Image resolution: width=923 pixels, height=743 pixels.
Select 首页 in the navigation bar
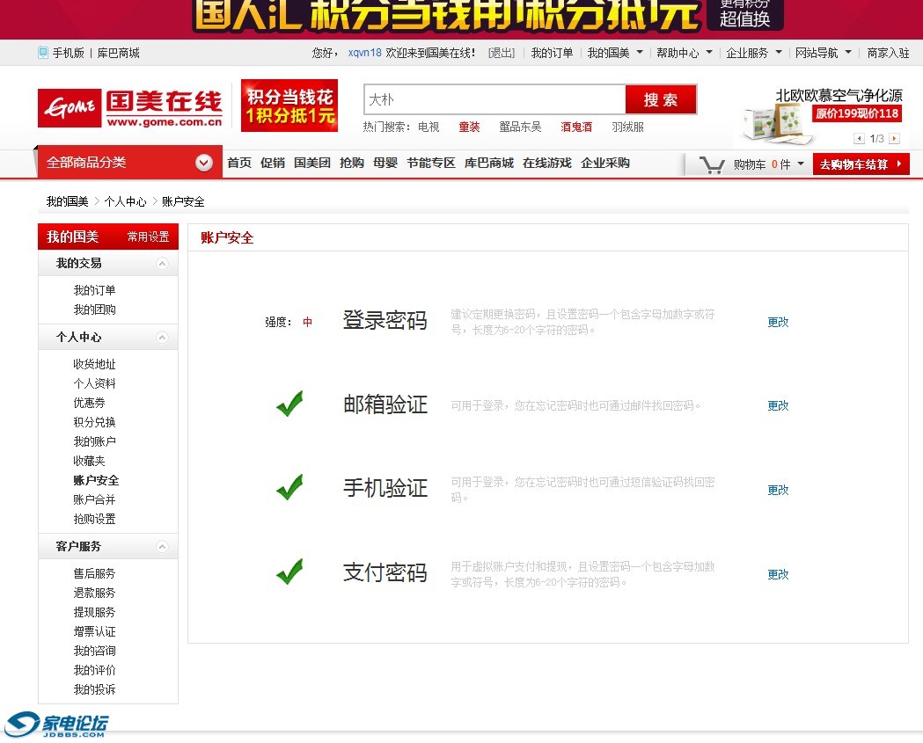click(238, 163)
